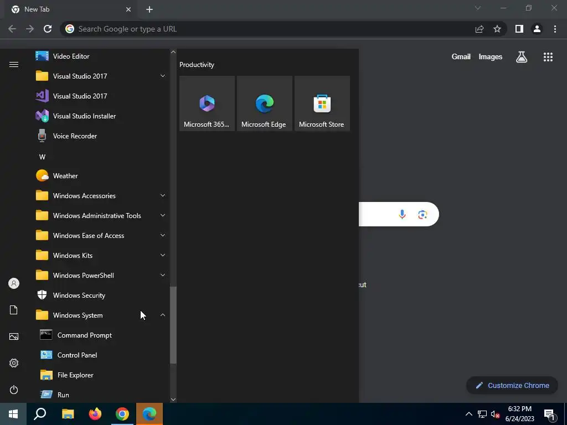Launch Firefox from the taskbar
The image size is (567, 425).
coord(95,414)
